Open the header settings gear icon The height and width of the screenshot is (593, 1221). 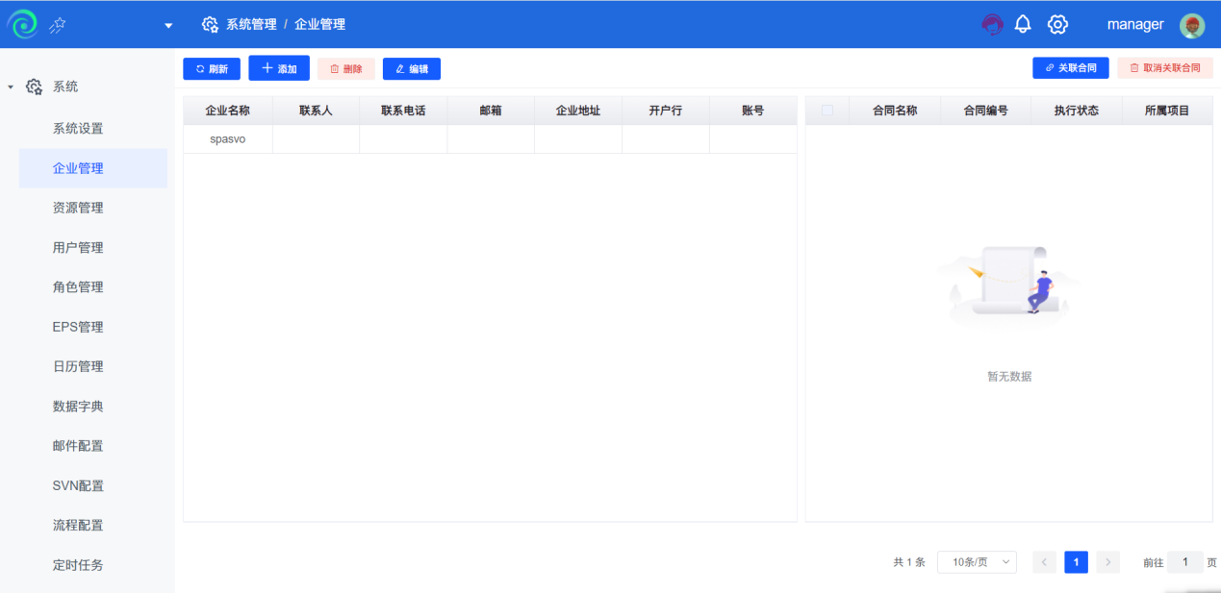(1057, 24)
